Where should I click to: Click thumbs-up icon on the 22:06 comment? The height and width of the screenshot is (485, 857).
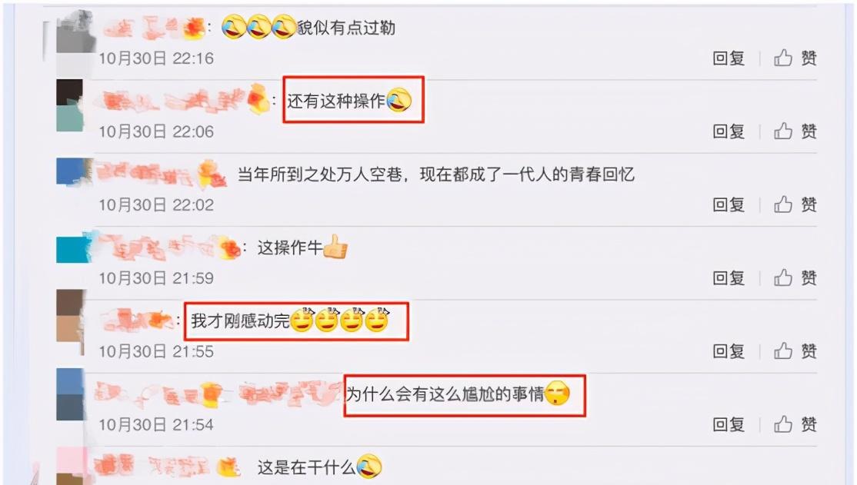point(782,131)
